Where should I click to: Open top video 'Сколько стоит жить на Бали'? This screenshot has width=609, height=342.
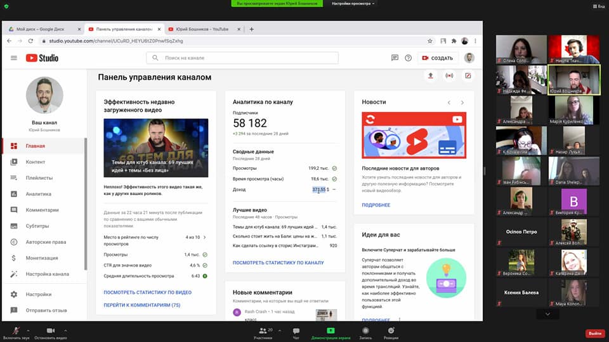(x=275, y=236)
